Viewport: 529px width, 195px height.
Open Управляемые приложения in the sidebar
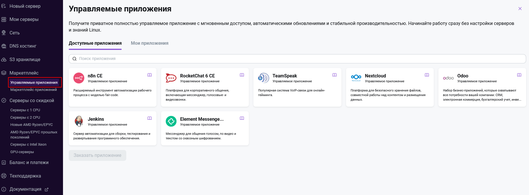pos(34,82)
